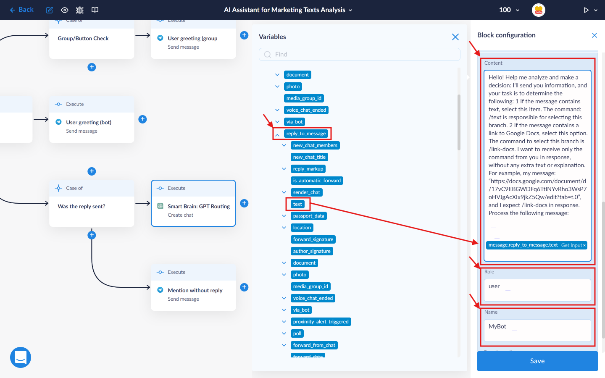Image resolution: width=605 pixels, height=378 pixels.
Task: Select the forward_from_chat variable tag
Action: click(314, 345)
